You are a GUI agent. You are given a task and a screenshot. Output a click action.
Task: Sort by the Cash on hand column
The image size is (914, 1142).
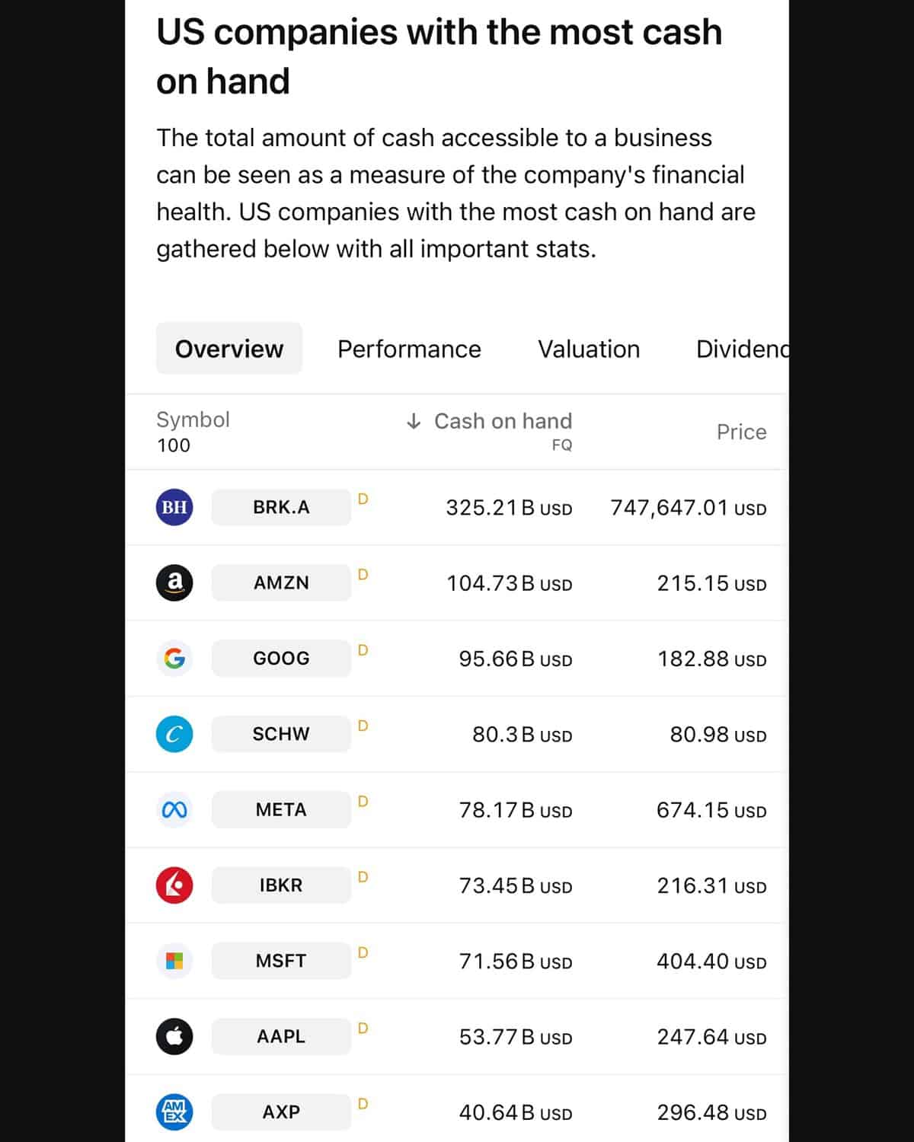[x=502, y=422]
